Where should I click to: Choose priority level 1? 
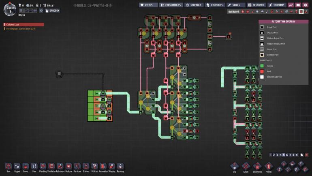[271, 155]
